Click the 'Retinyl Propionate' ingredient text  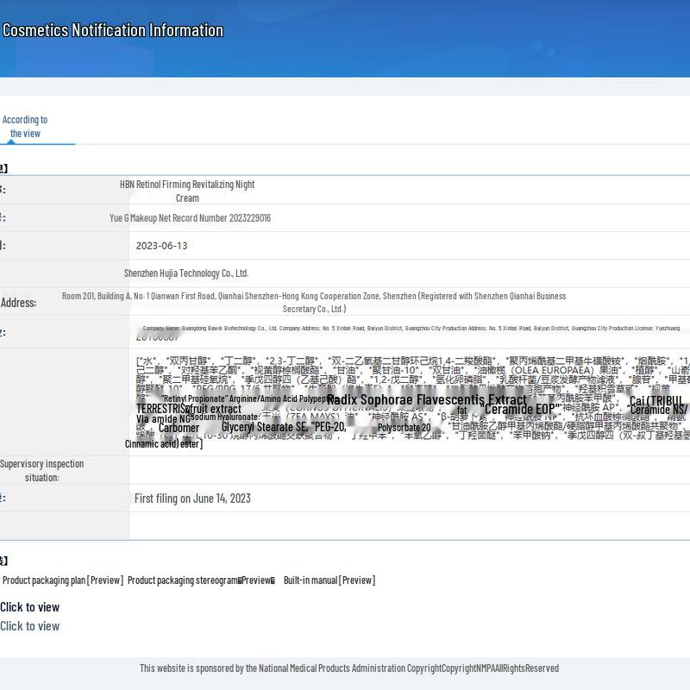[195, 398]
